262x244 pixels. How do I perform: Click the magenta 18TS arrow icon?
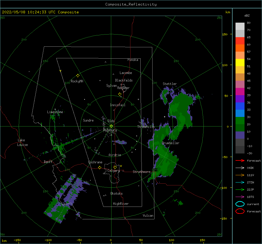[x=240, y=197]
